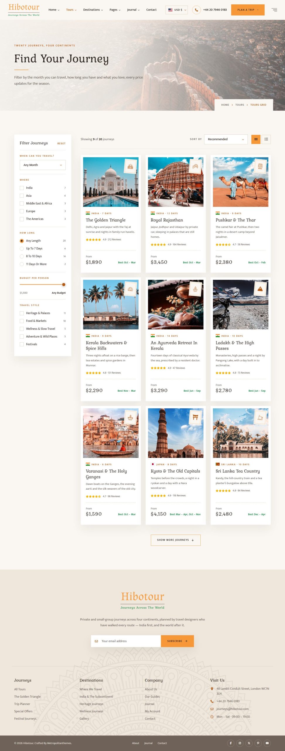Open the USD $ currency selector
The image size is (285, 751).
[x=177, y=10]
